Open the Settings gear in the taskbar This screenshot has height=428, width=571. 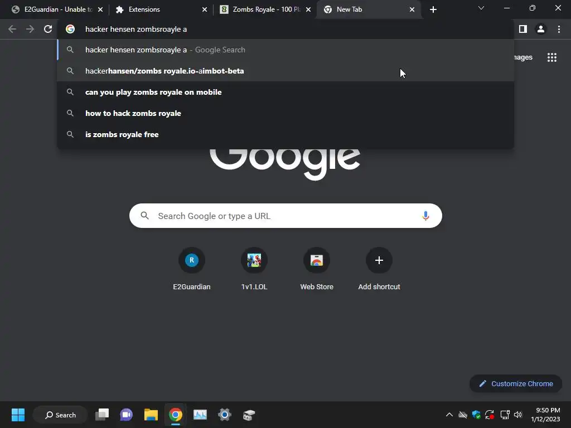pyautogui.click(x=224, y=415)
